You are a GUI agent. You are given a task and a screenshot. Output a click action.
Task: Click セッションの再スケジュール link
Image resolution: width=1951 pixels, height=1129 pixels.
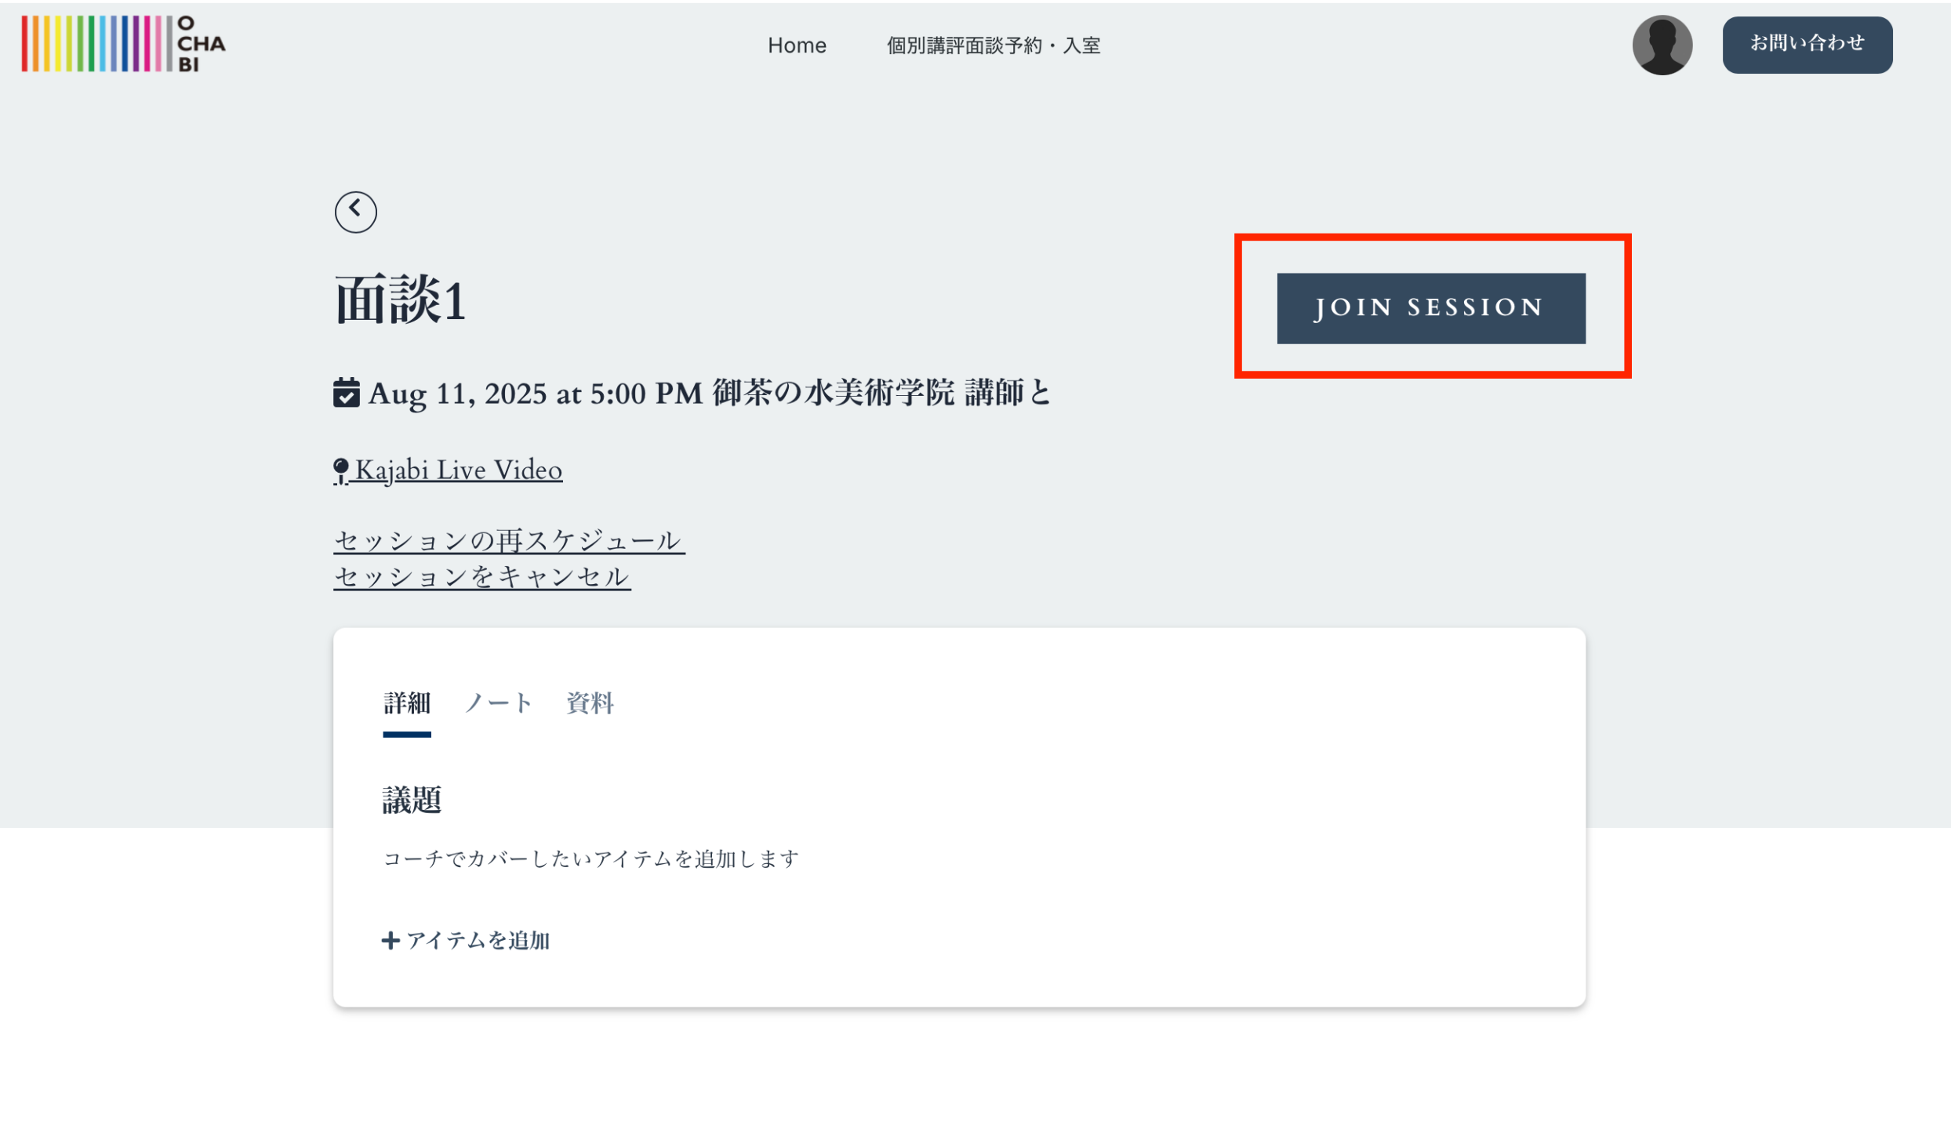(508, 540)
